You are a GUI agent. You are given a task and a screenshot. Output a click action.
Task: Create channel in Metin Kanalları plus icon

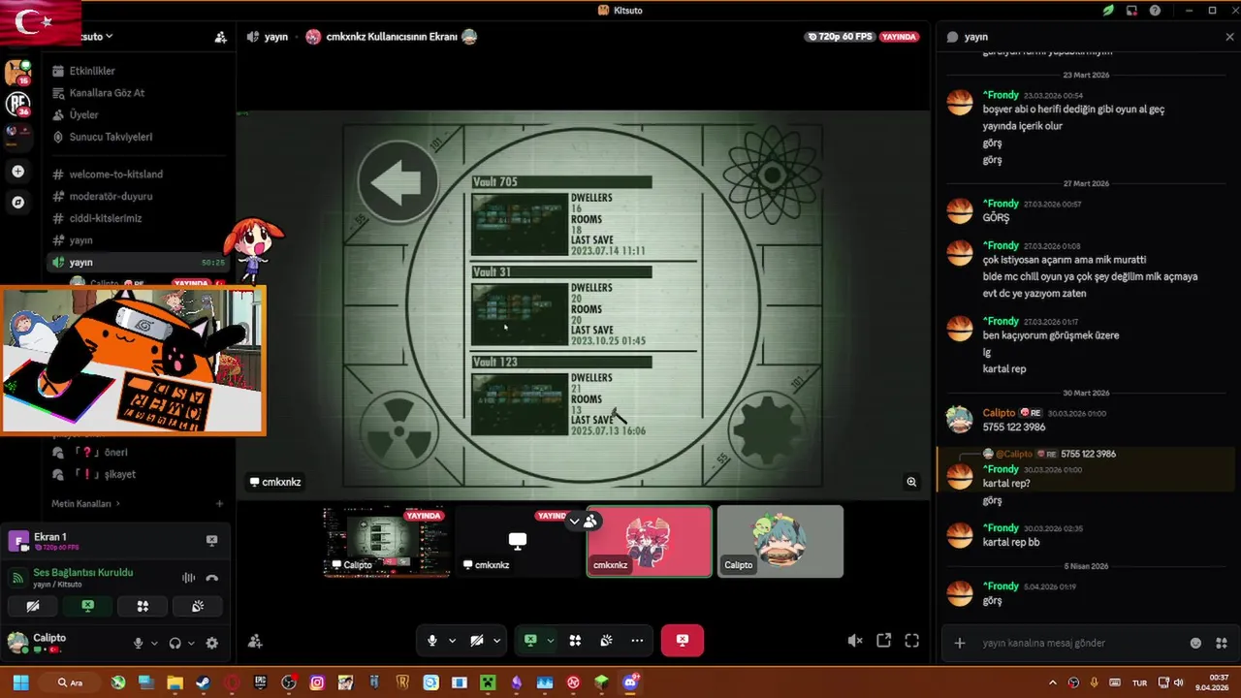220,504
